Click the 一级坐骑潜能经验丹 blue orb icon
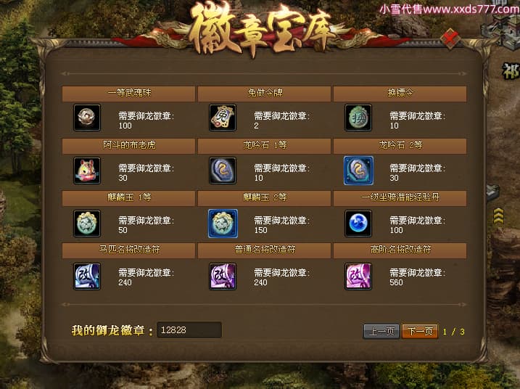 pyautogui.click(x=358, y=224)
